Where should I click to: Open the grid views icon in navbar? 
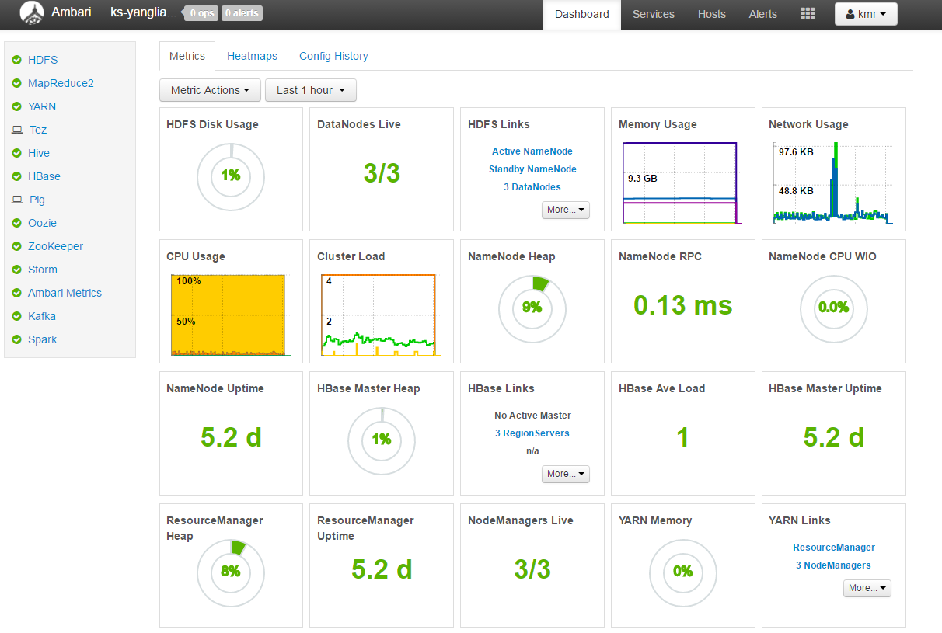808,14
